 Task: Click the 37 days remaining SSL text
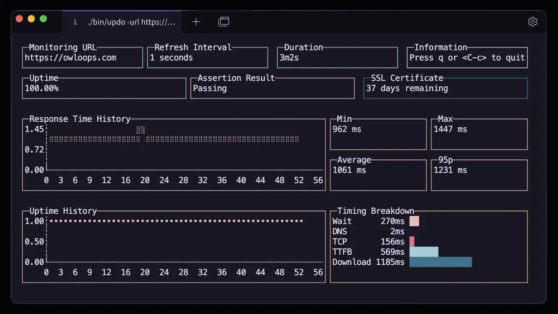(407, 89)
